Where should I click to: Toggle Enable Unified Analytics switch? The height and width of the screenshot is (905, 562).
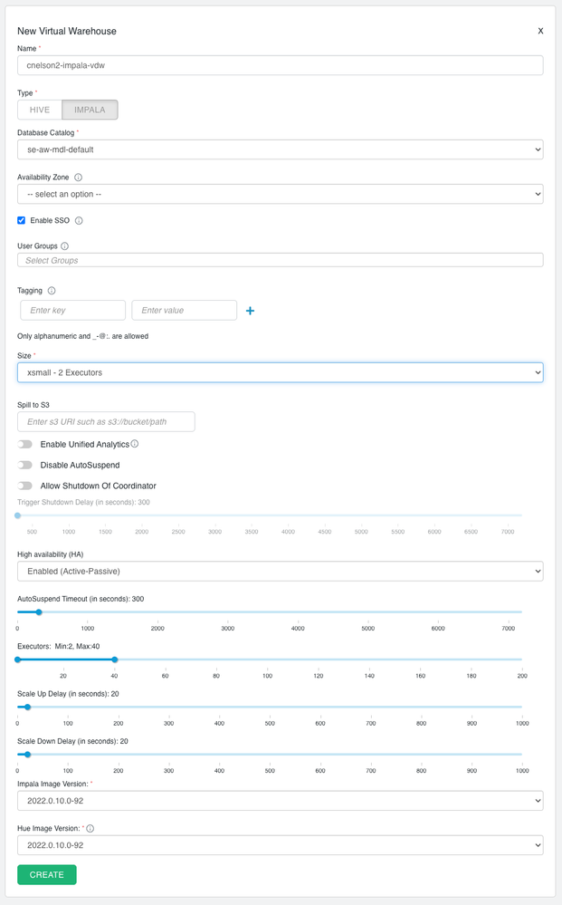coord(25,445)
